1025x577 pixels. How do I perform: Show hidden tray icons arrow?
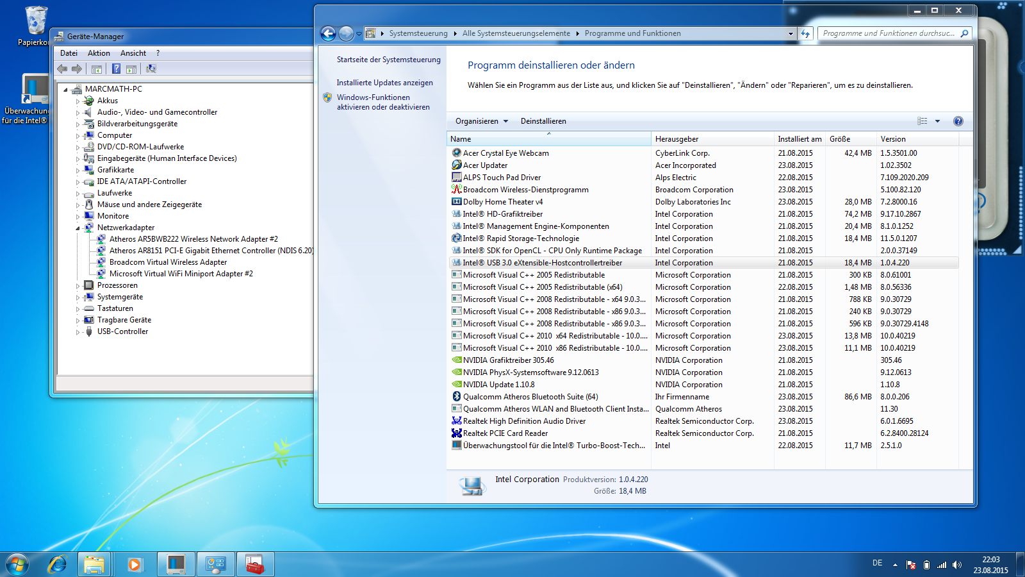(x=895, y=565)
